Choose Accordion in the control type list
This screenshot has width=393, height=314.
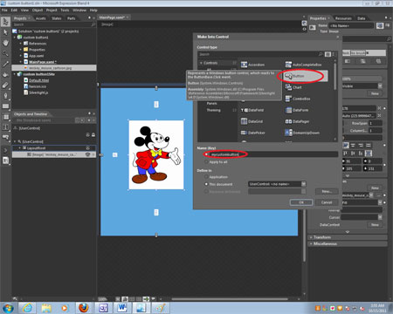[253, 65]
